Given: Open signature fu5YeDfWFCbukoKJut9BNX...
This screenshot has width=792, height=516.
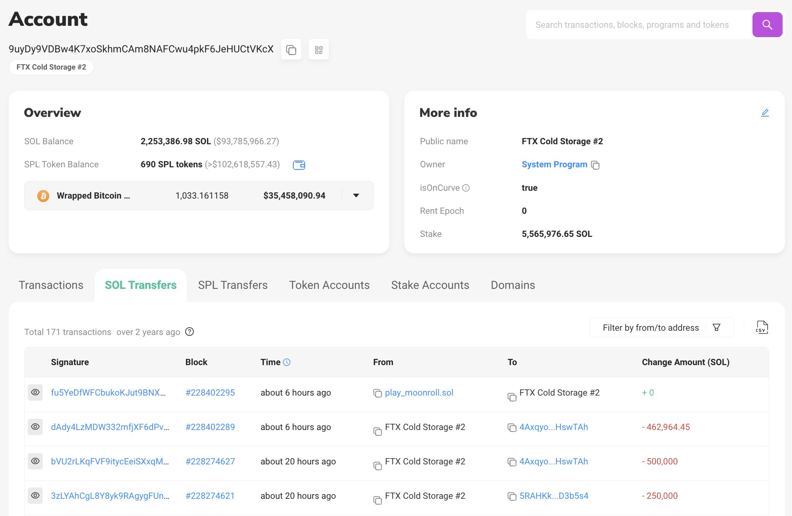Looking at the screenshot, I should 108,393.
